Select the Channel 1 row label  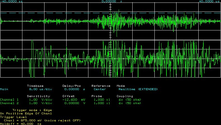pyautogui.click(x=9, y=100)
